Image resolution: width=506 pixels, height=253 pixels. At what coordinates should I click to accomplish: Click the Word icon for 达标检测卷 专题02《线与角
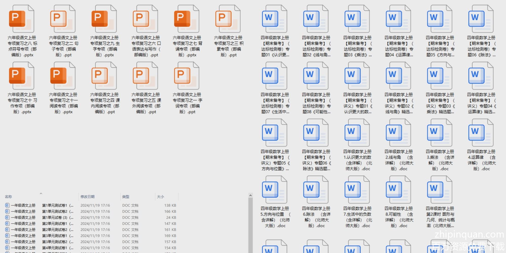(x=316, y=19)
